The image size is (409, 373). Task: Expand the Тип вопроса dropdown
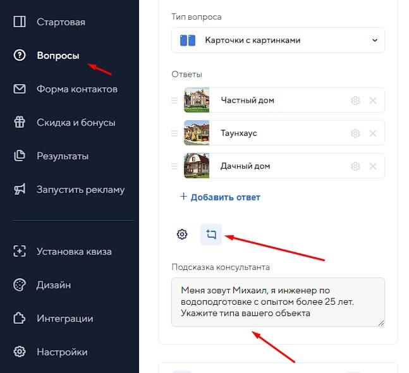click(278, 40)
